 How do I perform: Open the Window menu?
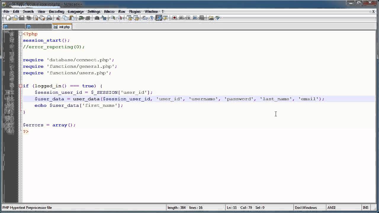tap(151, 12)
